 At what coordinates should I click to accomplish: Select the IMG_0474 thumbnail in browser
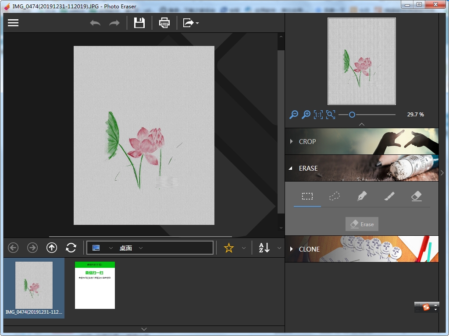pyautogui.click(x=34, y=285)
